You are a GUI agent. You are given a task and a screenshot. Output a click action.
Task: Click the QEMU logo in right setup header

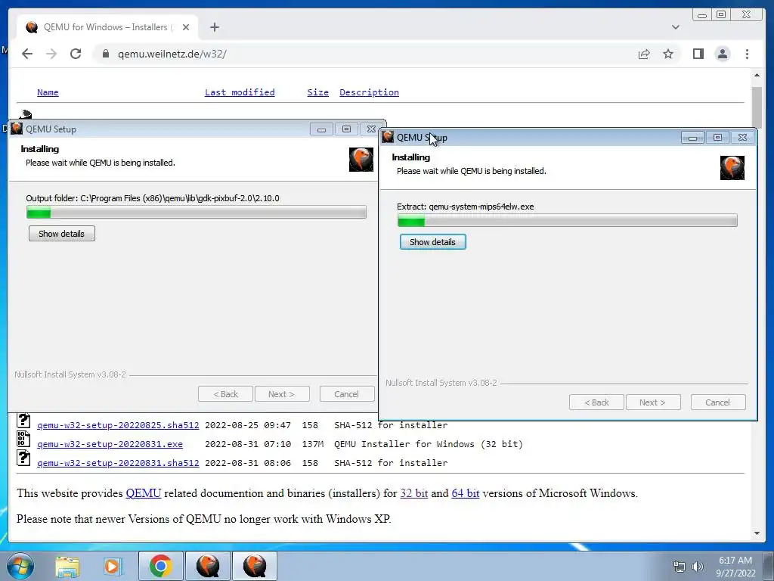pos(732,168)
